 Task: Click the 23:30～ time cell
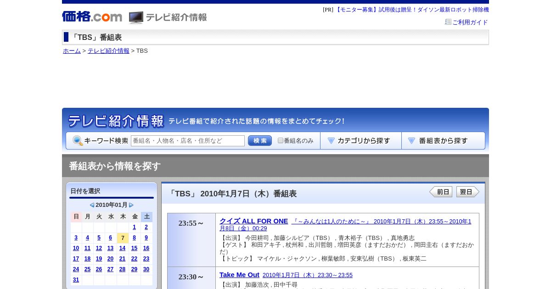[x=191, y=278]
